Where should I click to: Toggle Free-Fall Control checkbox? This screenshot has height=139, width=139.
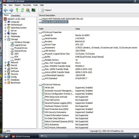tap(43, 100)
